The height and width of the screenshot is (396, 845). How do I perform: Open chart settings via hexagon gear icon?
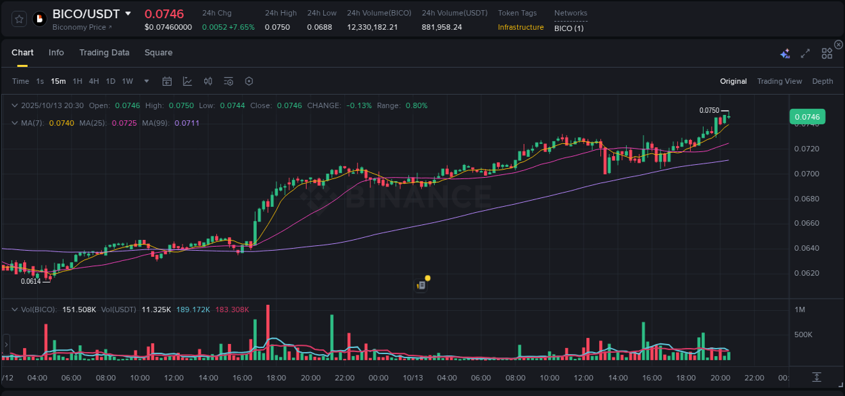click(249, 81)
